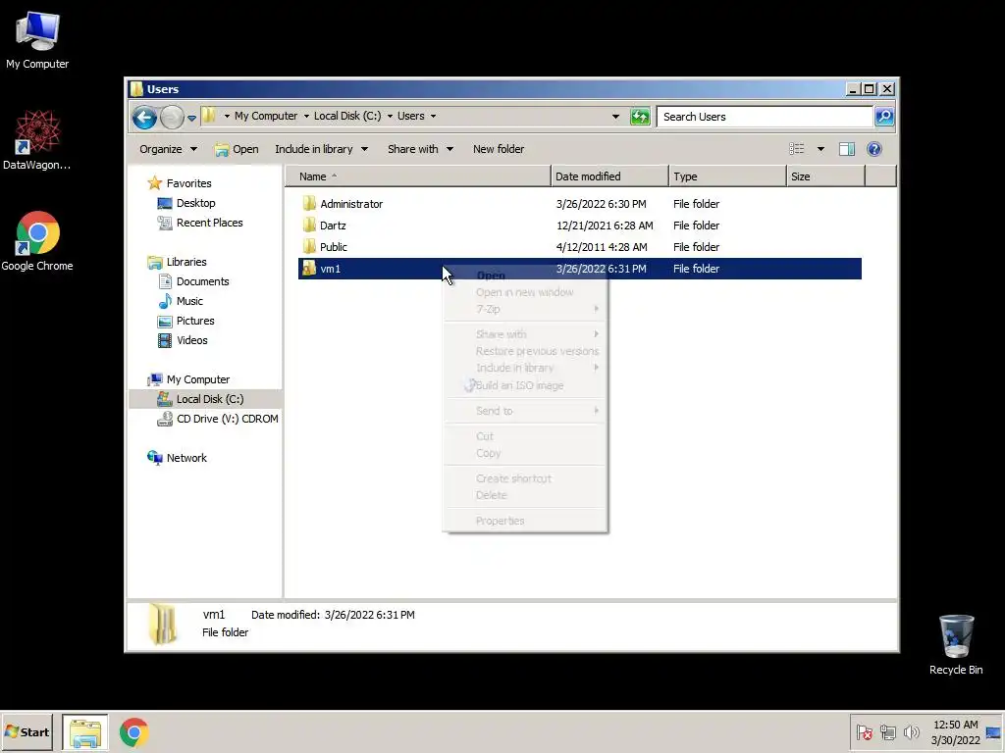Open the Send to submenu
Viewport: 1005px width, 753px height.
tap(525, 411)
